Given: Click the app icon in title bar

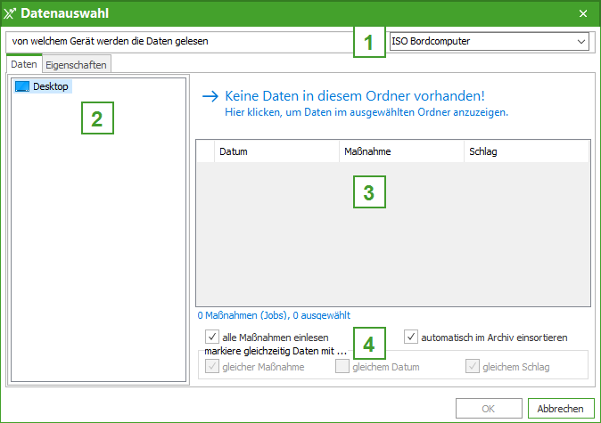Looking at the screenshot, I should pyautogui.click(x=11, y=13).
